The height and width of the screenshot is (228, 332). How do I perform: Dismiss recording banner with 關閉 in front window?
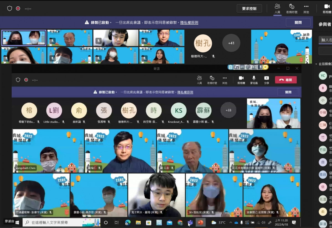coord(288,92)
